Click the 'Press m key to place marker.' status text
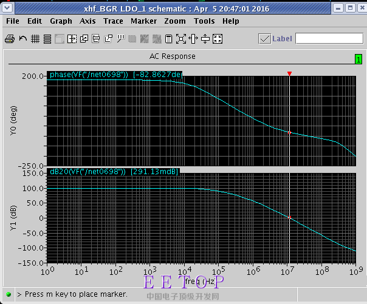Image resolution: width=367 pixels, height=304 pixels. pyautogui.click(x=76, y=294)
